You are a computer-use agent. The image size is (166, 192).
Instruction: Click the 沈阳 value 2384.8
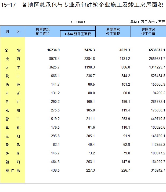click(89, 59)
